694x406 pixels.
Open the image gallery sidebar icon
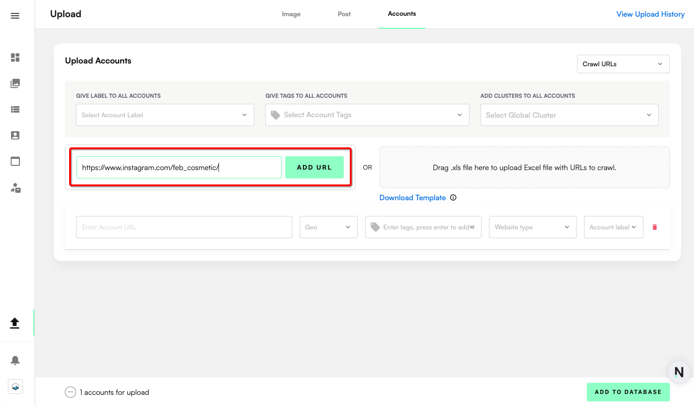point(15,83)
